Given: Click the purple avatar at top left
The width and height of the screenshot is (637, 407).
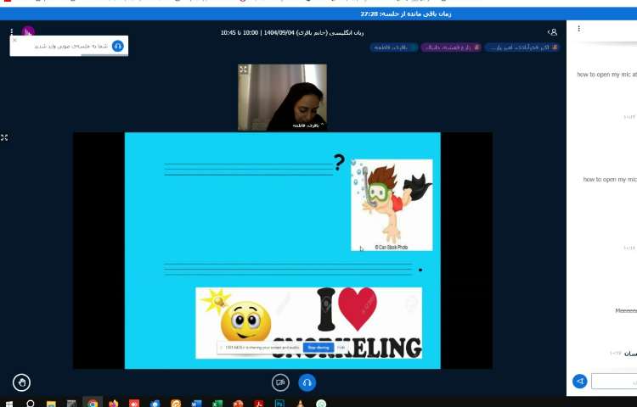Looking at the screenshot, I should tap(28, 32).
